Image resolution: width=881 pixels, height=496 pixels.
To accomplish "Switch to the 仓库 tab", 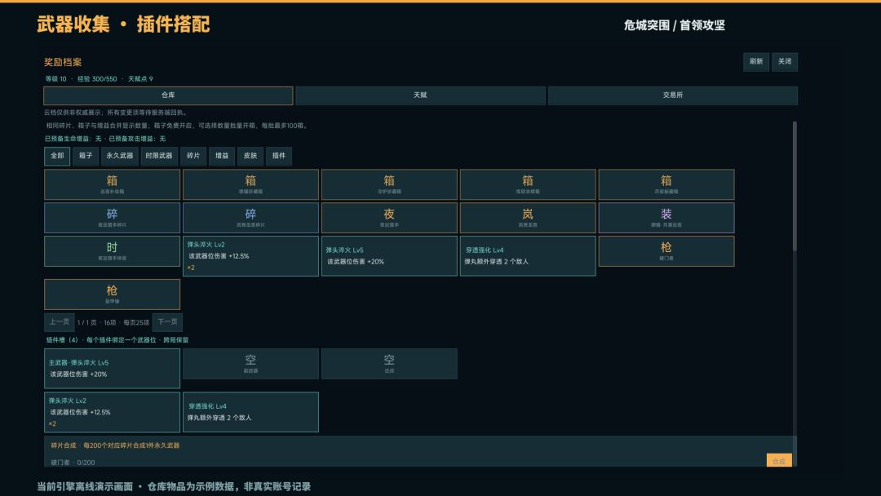I will (168, 95).
